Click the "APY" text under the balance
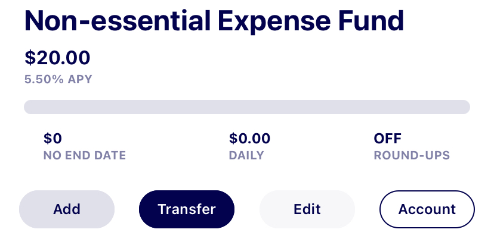This screenshot has height=245, width=494. coord(79,79)
